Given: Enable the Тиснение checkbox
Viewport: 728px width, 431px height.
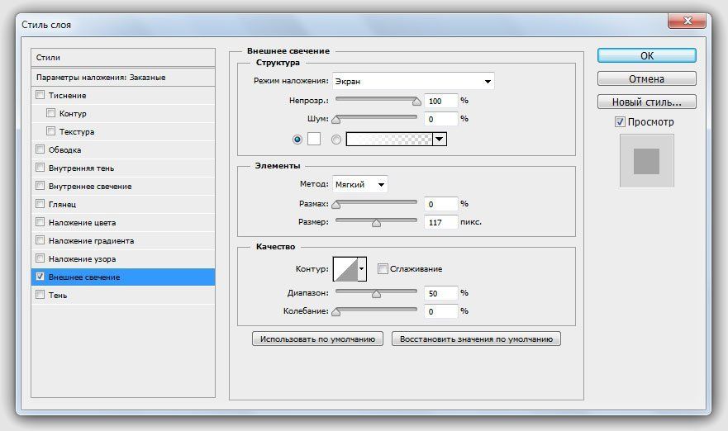Looking at the screenshot, I should (40, 95).
